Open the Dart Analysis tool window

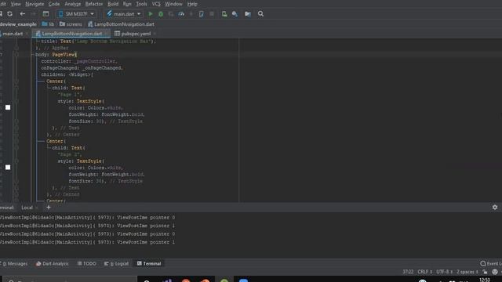point(53,264)
